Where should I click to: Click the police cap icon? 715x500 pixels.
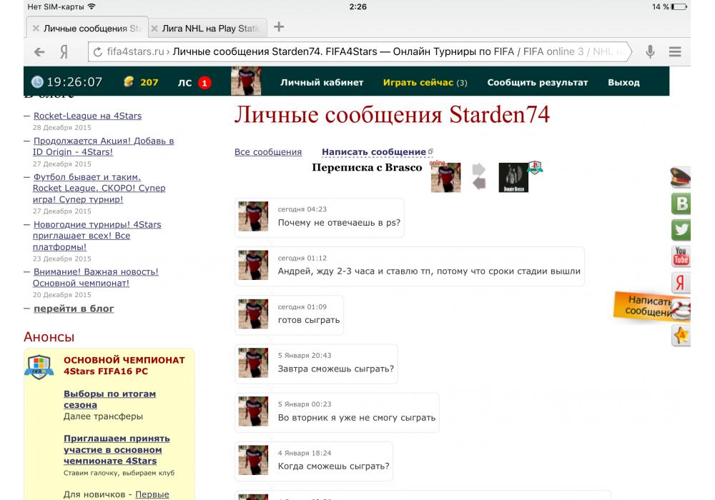coord(681,178)
